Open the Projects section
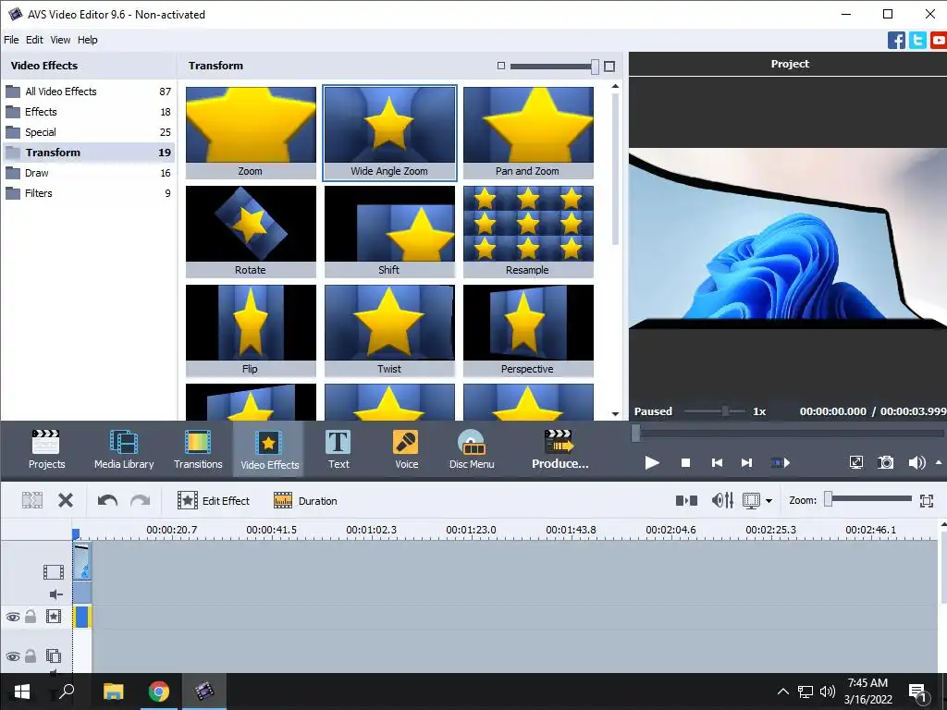The image size is (947, 710). pos(46,449)
